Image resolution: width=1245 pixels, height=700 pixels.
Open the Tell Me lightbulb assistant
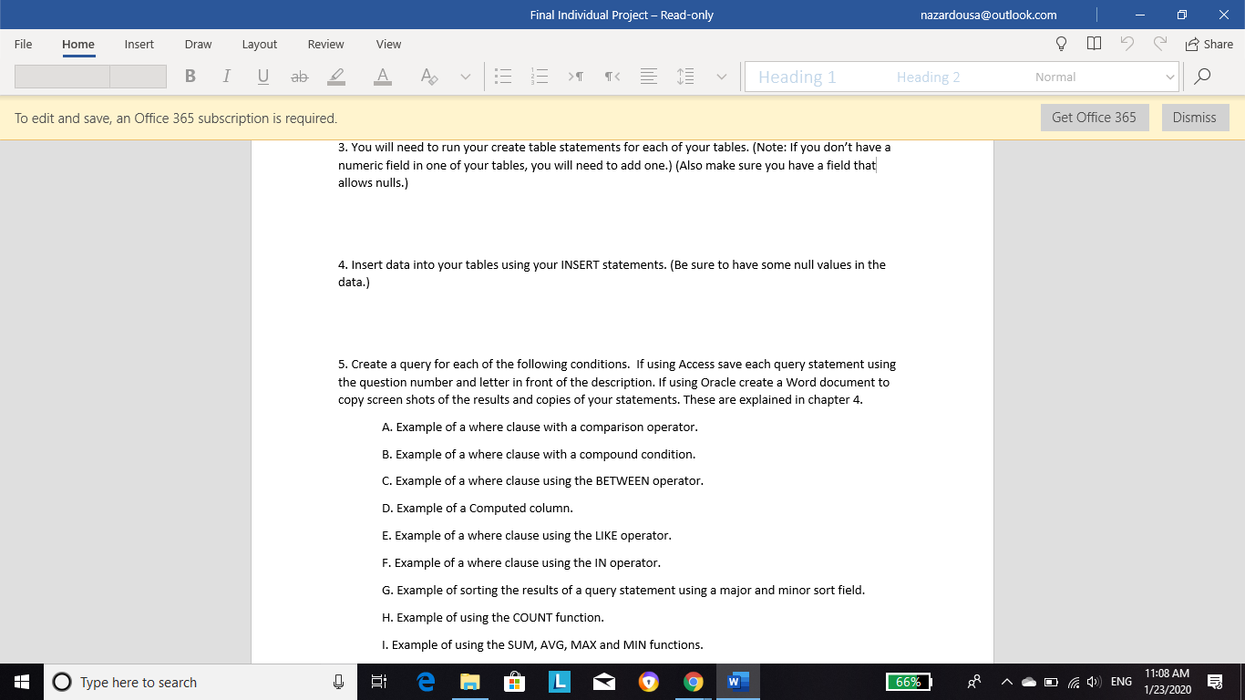pos(1060,44)
